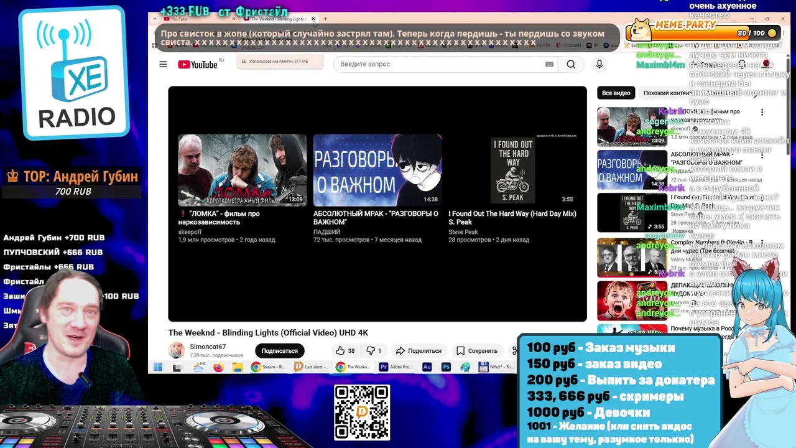
Task: Click the ПАДШИЙ channel name in player
Action: coord(326,232)
